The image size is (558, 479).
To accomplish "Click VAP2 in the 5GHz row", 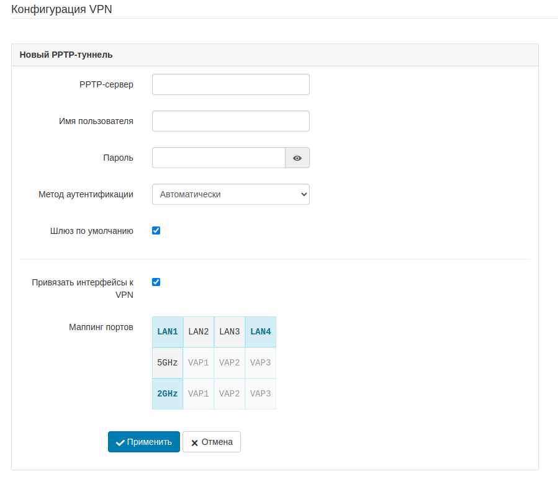I will (230, 363).
